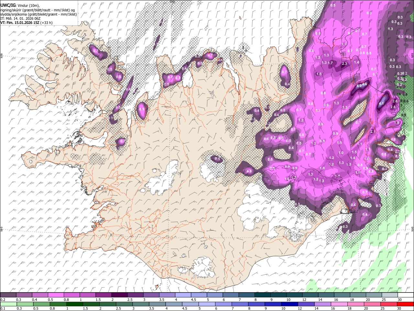Click the 1.5 snowfall value on the map

354,152
